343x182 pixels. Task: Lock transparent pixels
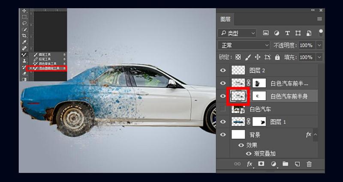click(238, 57)
